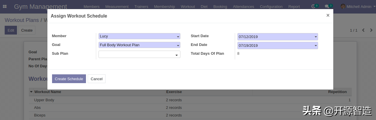Open the Diet menu
The height and width of the screenshot is (120, 376).
click(x=204, y=6)
